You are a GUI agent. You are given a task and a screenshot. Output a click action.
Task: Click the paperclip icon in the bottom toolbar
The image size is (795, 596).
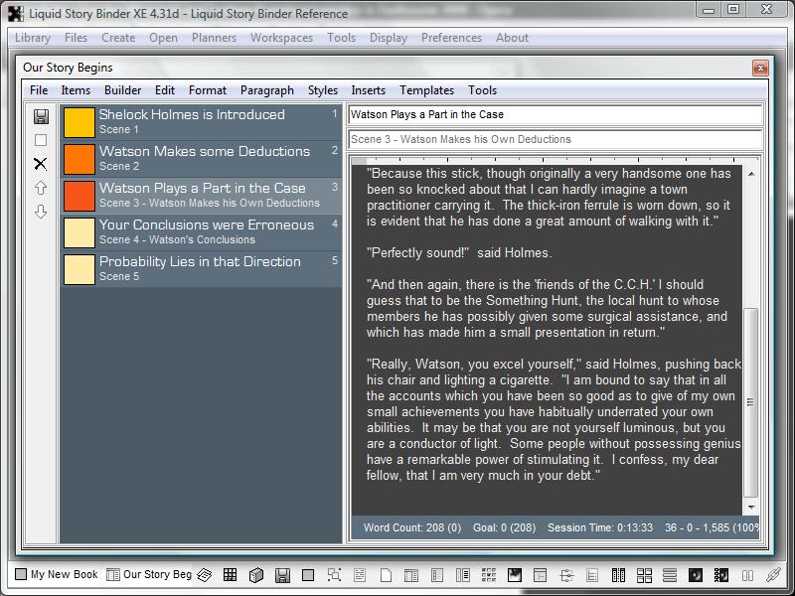coord(773,575)
